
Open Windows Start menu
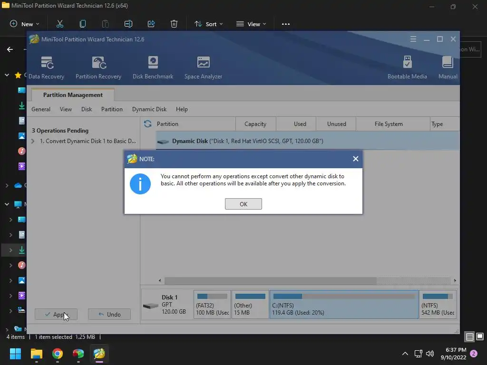pyautogui.click(x=15, y=354)
